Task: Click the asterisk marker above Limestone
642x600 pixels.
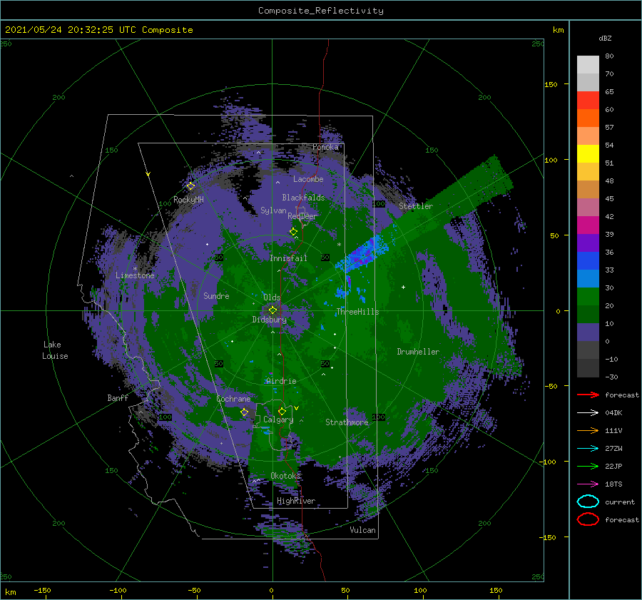Action: coord(135,269)
